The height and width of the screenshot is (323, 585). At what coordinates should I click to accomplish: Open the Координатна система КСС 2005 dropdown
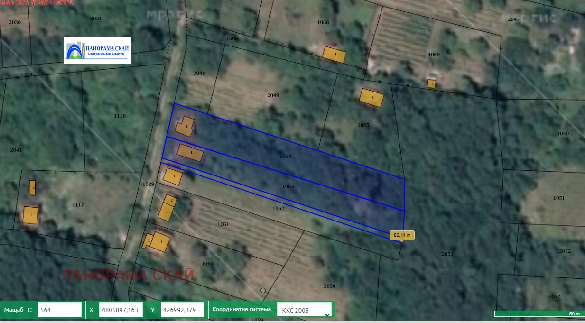click(304, 310)
